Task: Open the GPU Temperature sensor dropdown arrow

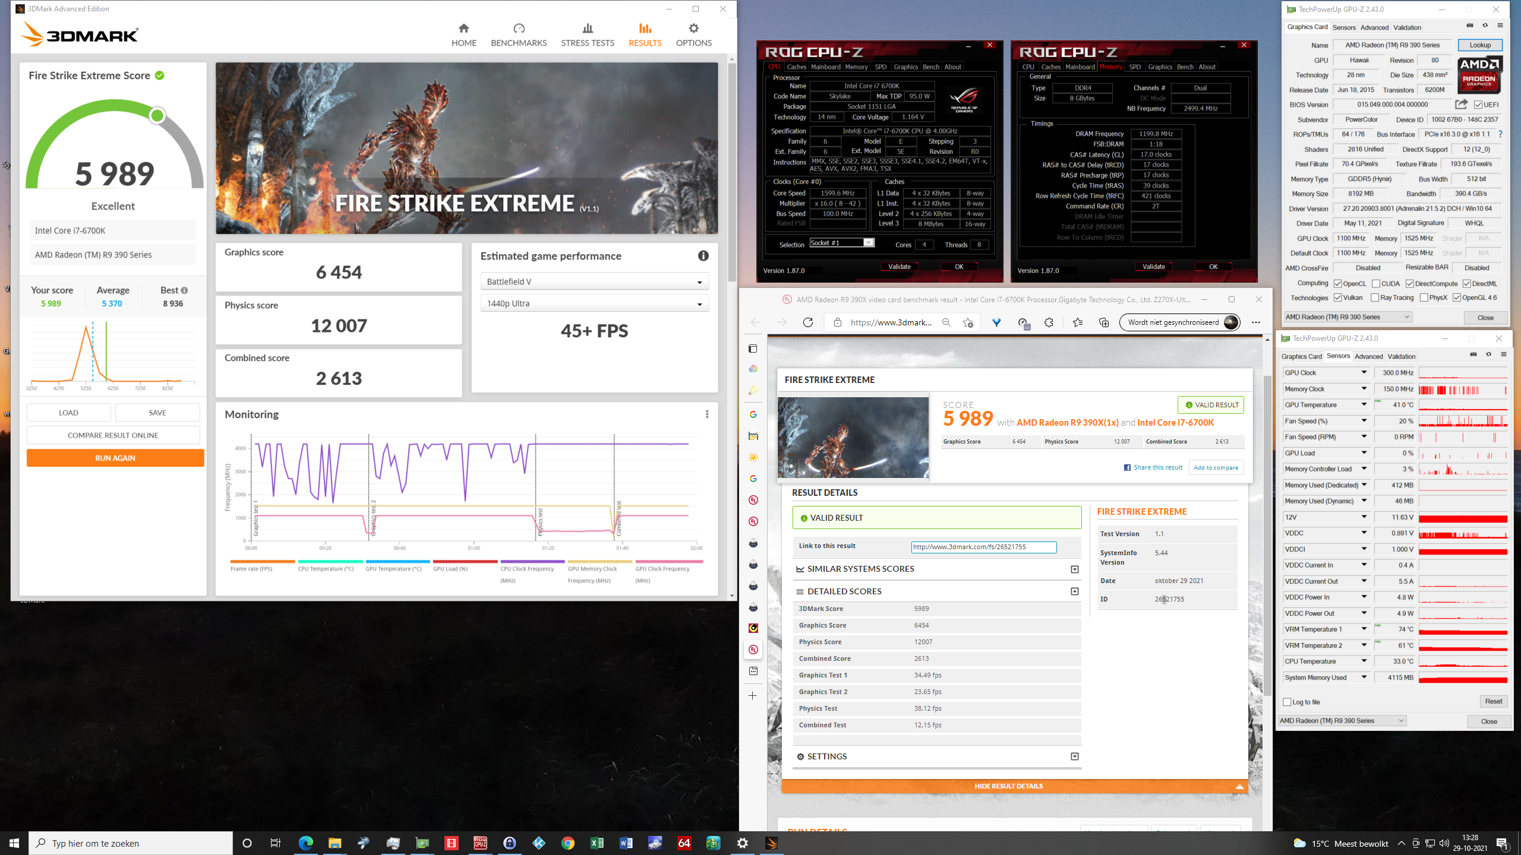Action: (1364, 404)
